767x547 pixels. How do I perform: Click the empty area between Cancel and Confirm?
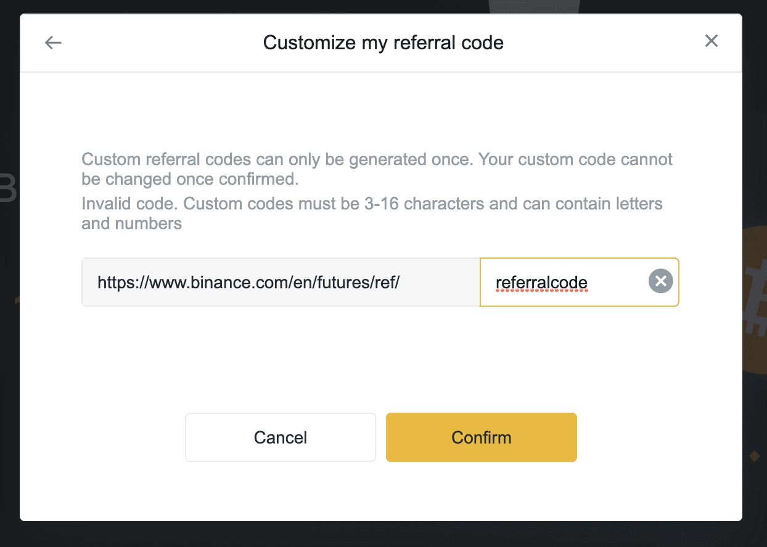[x=381, y=437]
